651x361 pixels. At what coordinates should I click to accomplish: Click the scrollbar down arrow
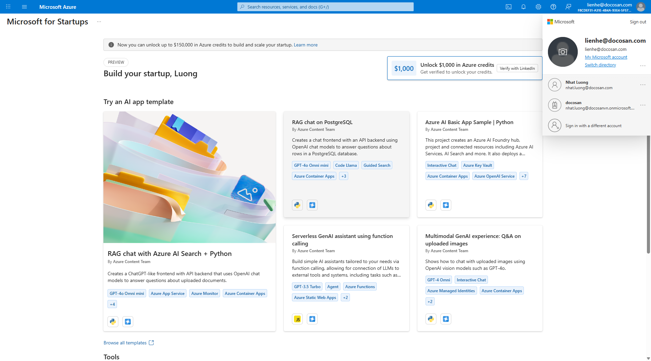(648, 358)
